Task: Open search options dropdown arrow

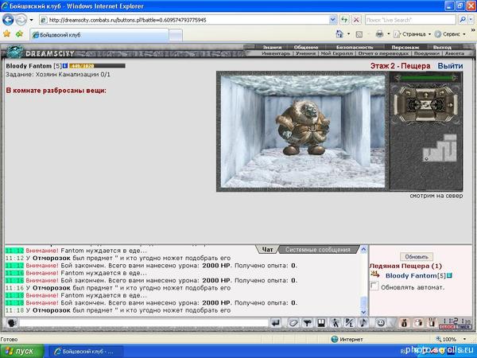Action: (x=471, y=20)
